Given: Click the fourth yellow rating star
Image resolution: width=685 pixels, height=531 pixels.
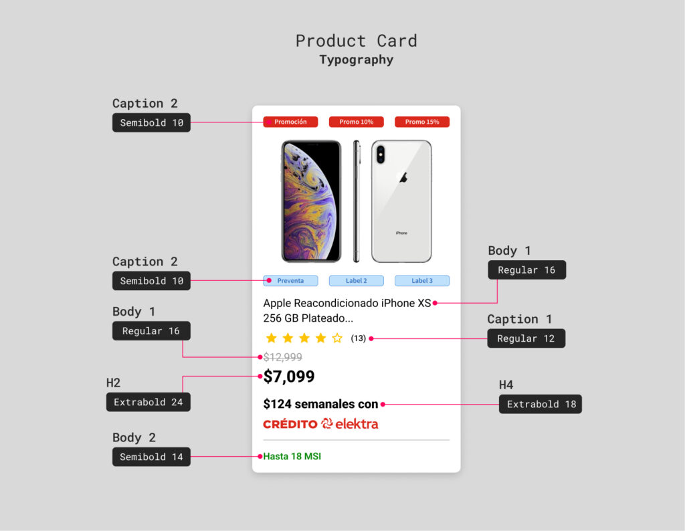Looking at the screenshot, I should pos(320,338).
